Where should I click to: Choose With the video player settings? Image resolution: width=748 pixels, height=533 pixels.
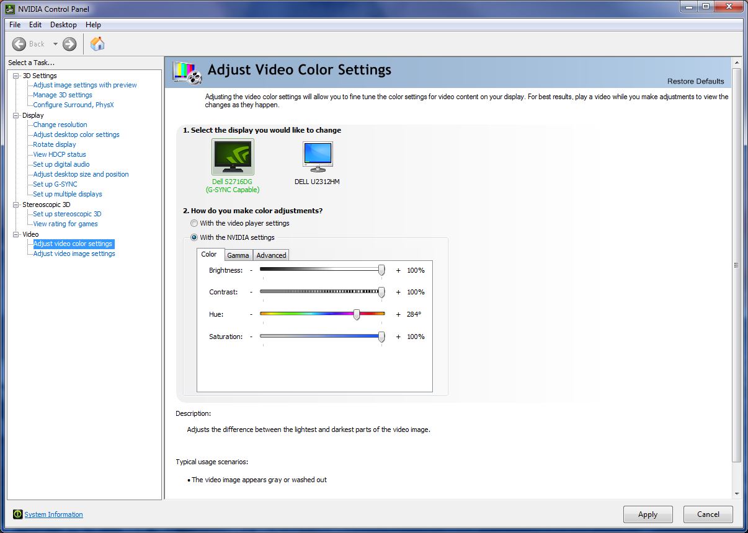195,223
